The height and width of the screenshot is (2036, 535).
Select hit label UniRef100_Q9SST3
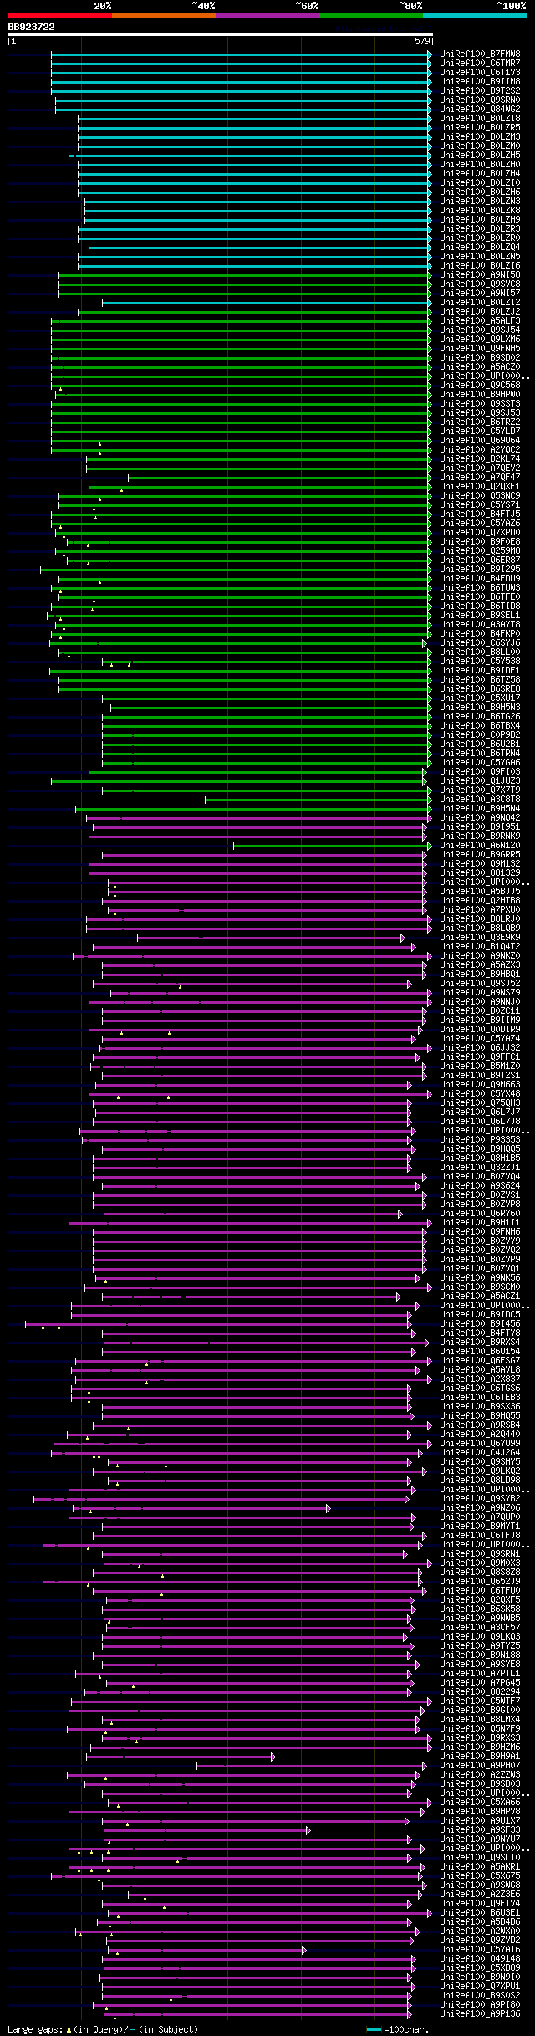[x=480, y=404]
